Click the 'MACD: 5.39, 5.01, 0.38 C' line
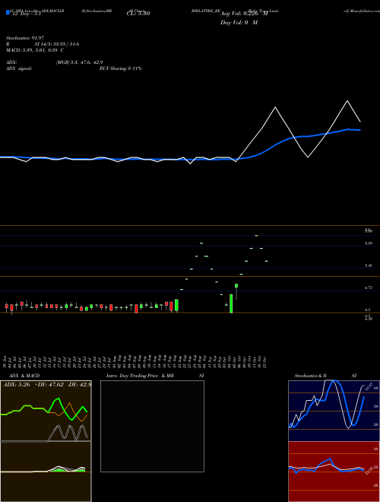380x502 pixels. (x=35, y=50)
